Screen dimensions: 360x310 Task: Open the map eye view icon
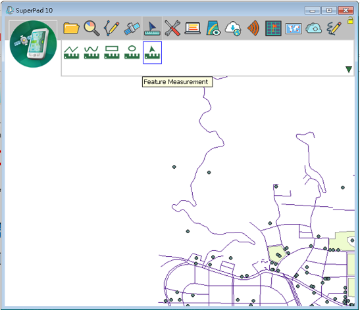tap(213, 28)
